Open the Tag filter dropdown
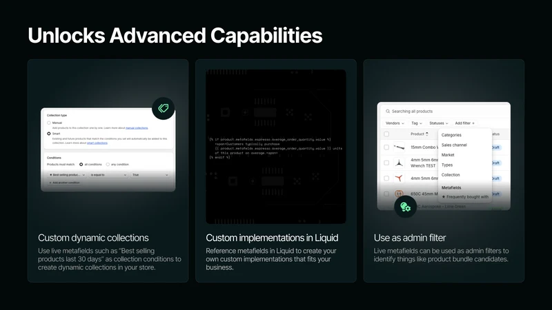552x310 pixels. [417, 123]
